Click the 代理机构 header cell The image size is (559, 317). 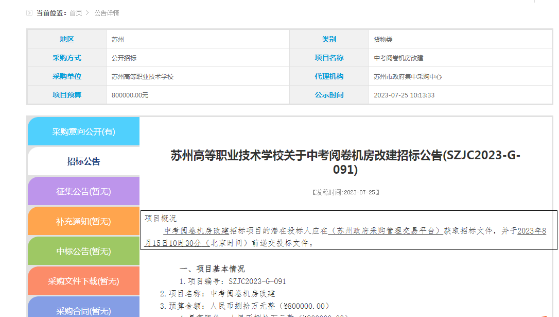click(x=329, y=76)
